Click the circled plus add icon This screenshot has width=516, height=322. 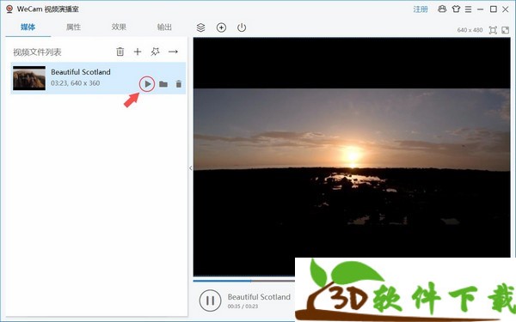[221, 27]
